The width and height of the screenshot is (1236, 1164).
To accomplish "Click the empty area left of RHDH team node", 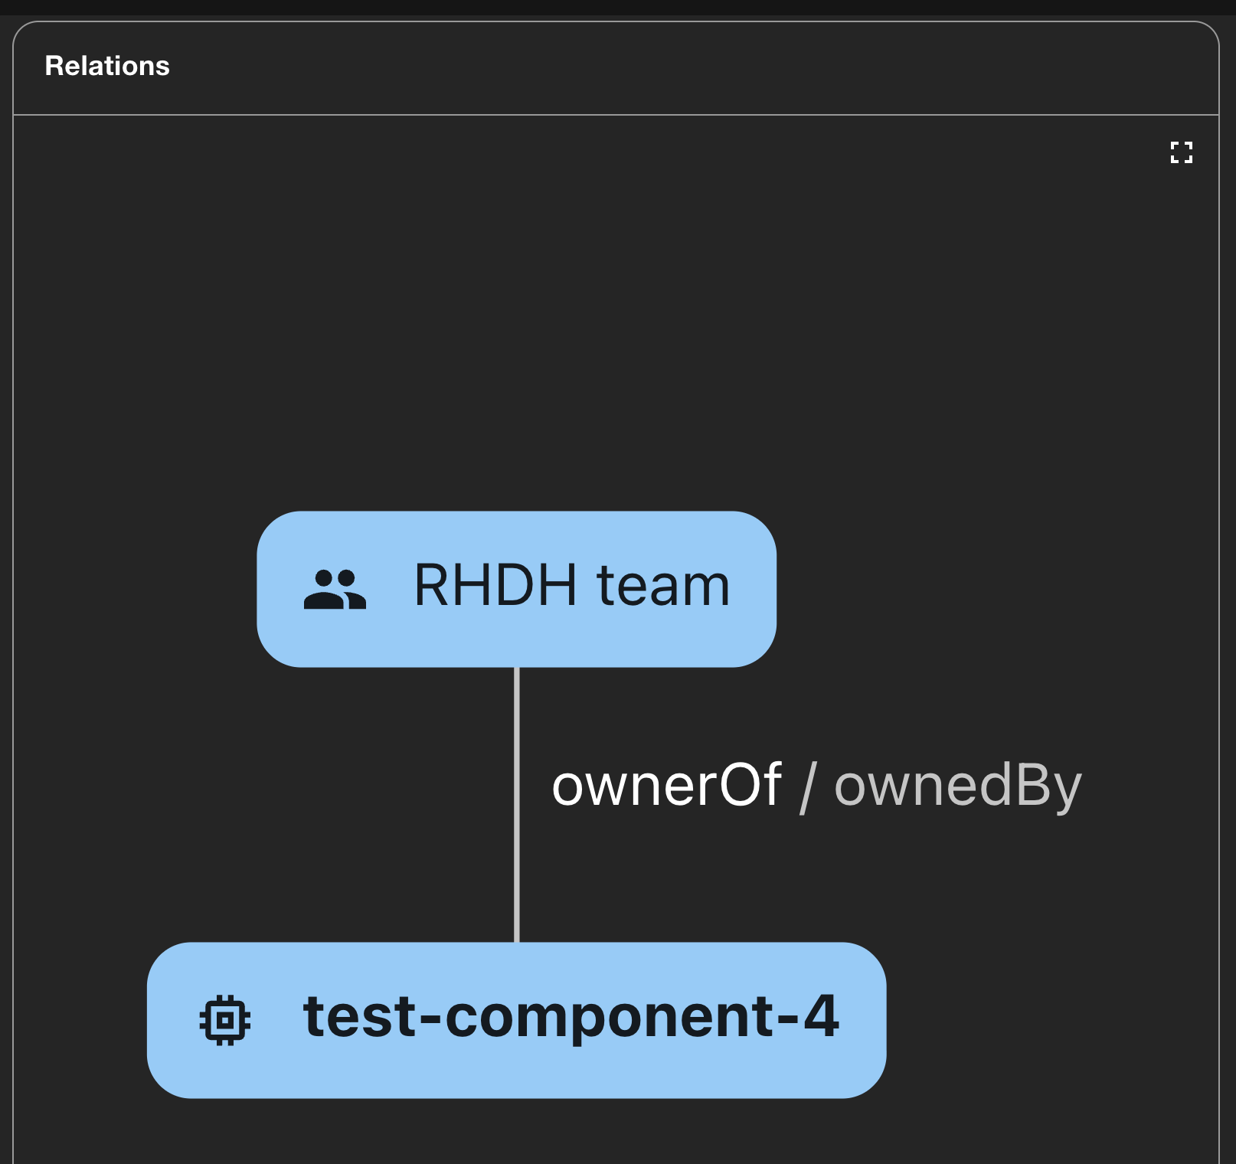I will 130,590.
